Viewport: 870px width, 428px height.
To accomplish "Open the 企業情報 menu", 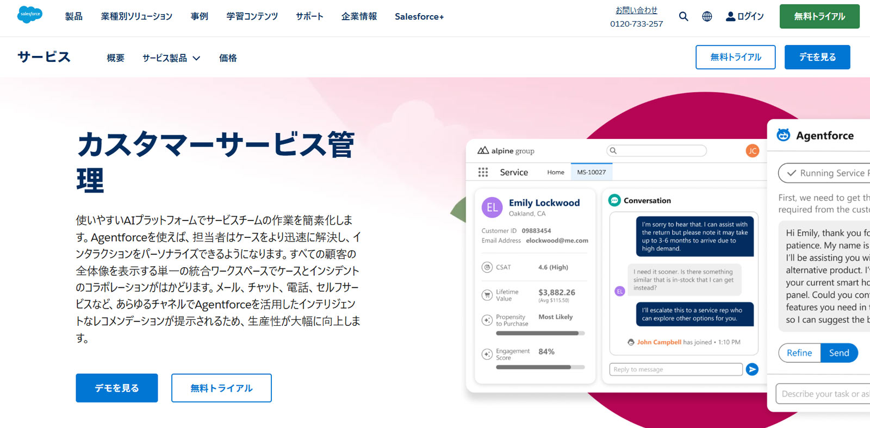I will [x=359, y=16].
